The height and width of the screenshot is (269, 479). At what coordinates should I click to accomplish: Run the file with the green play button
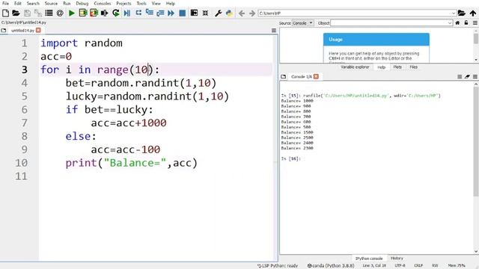tap(72, 13)
